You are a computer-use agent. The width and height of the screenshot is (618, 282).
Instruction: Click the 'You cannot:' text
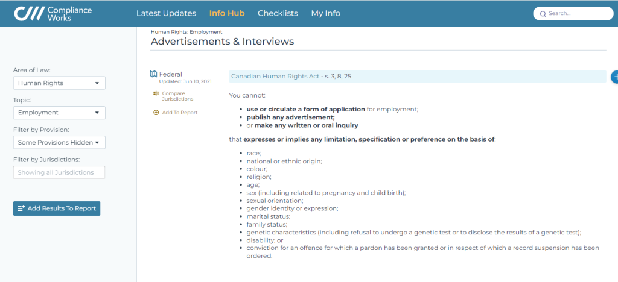[x=247, y=95]
